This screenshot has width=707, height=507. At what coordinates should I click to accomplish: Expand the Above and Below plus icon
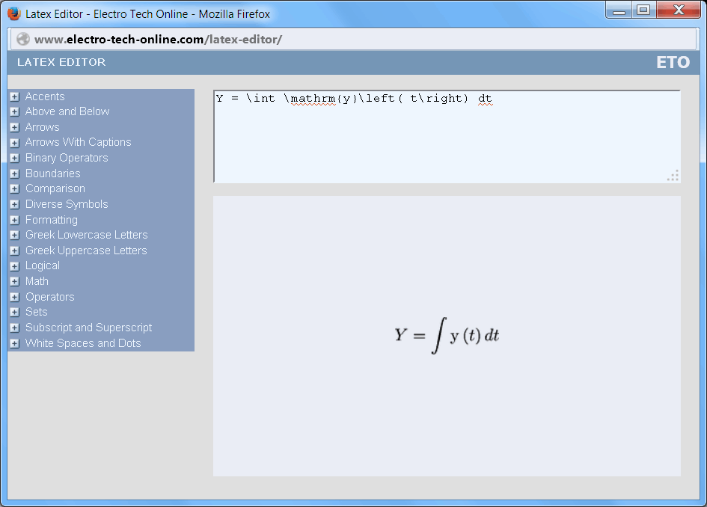[x=15, y=111]
